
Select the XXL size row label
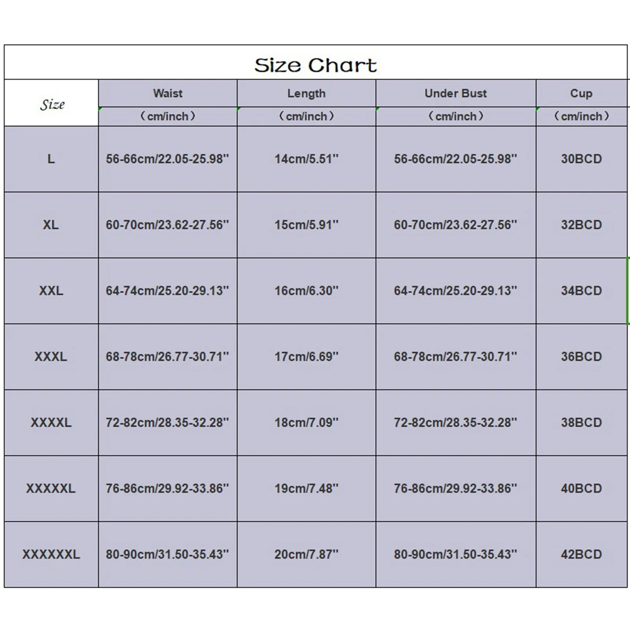51,291
